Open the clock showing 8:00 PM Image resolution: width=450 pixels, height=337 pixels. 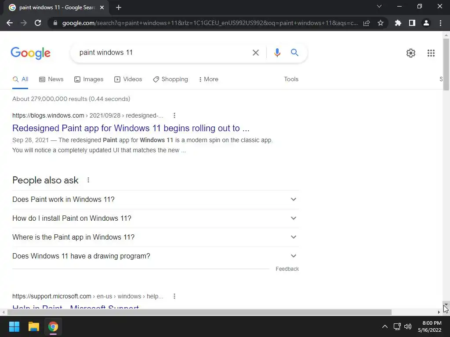click(x=430, y=326)
